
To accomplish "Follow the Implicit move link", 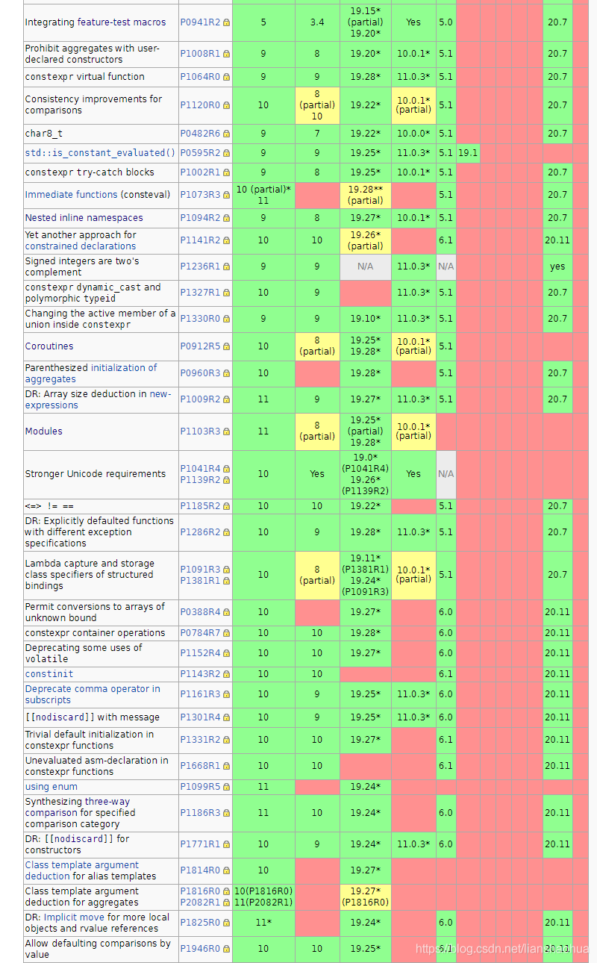I will click(x=75, y=917).
